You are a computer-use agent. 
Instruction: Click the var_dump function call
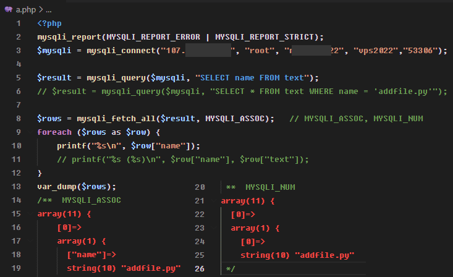(x=57, y=187)
